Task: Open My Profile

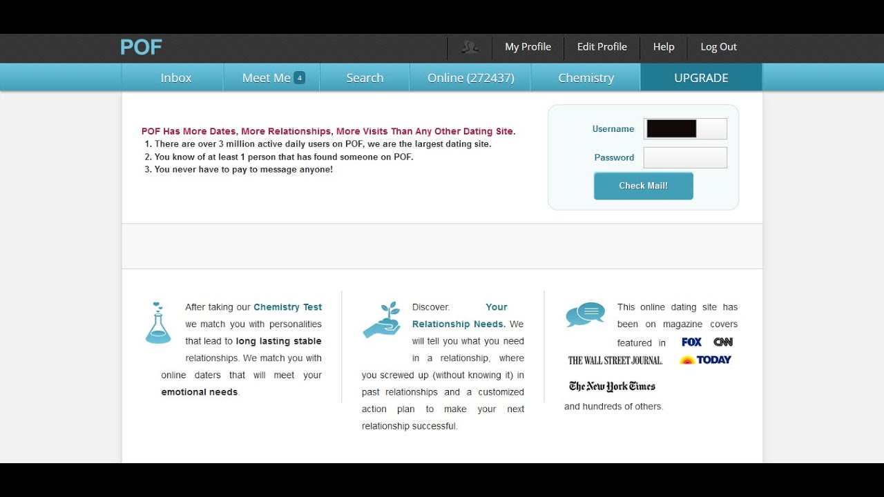Action: click(x=528, y=47)
